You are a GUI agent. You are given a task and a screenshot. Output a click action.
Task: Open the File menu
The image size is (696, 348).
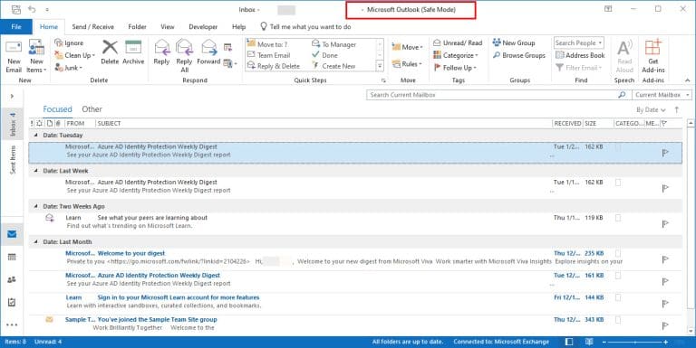[16, 27]
